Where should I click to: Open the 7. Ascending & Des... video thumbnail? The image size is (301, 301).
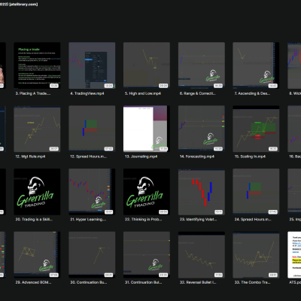pyautogui.click(x=256, y=65)
